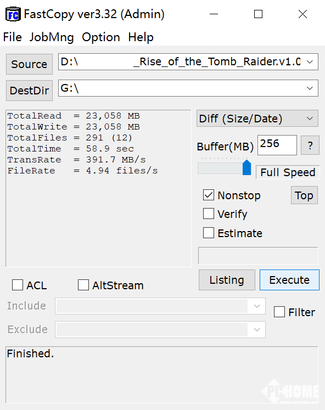Screen dimensions: 325x410
Task: Uncheck the Nonstop checkbox
Action: [x=209, y=195]
